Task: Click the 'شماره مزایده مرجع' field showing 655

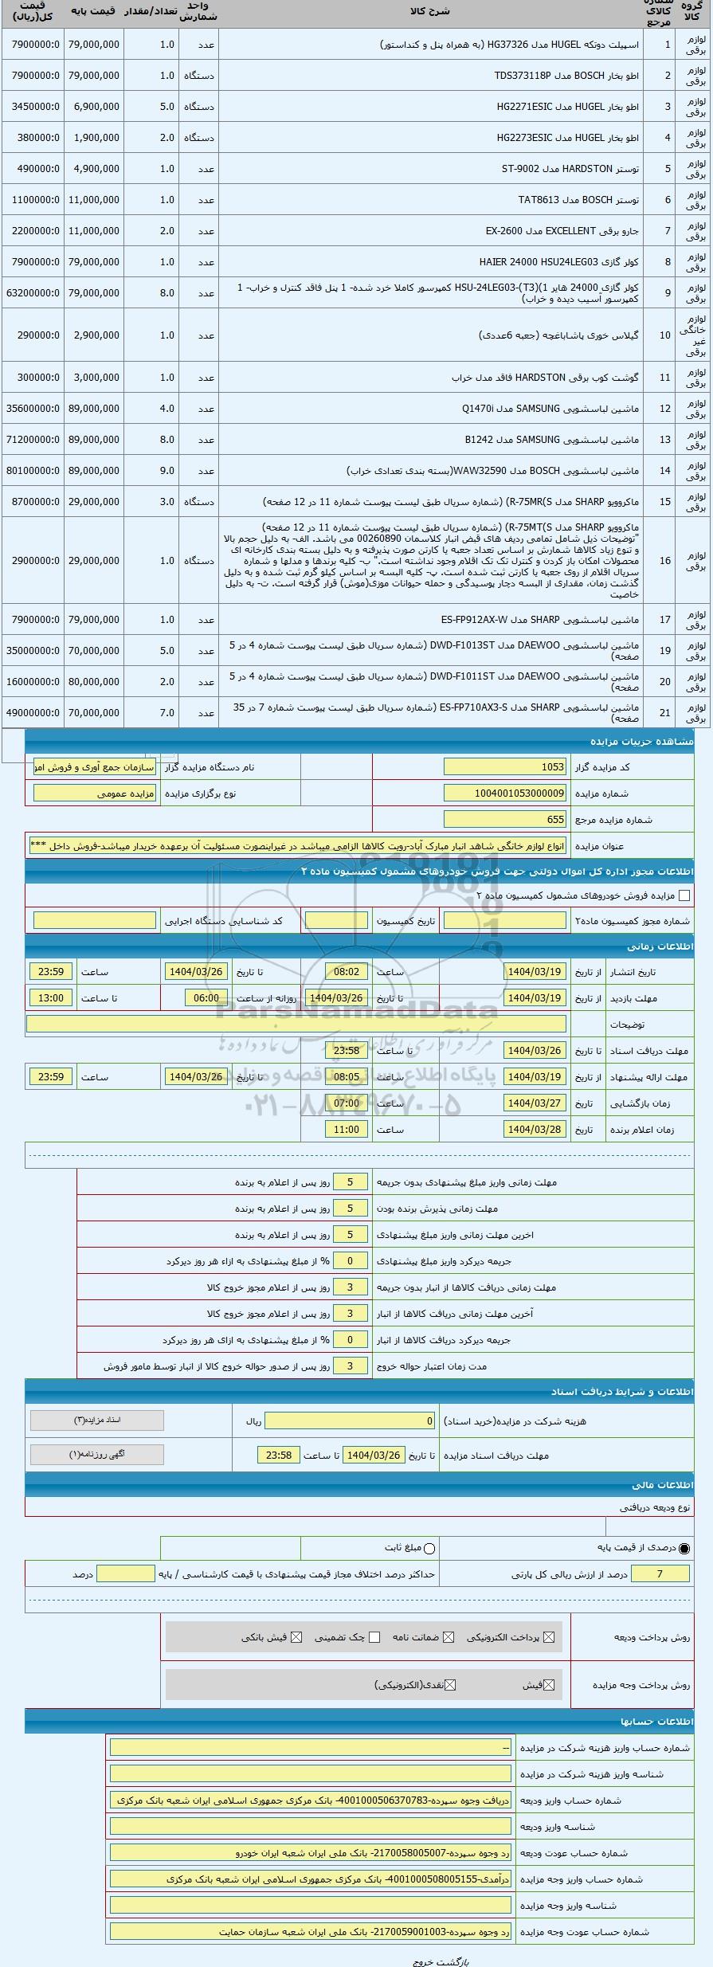Action: coord(505,820)
